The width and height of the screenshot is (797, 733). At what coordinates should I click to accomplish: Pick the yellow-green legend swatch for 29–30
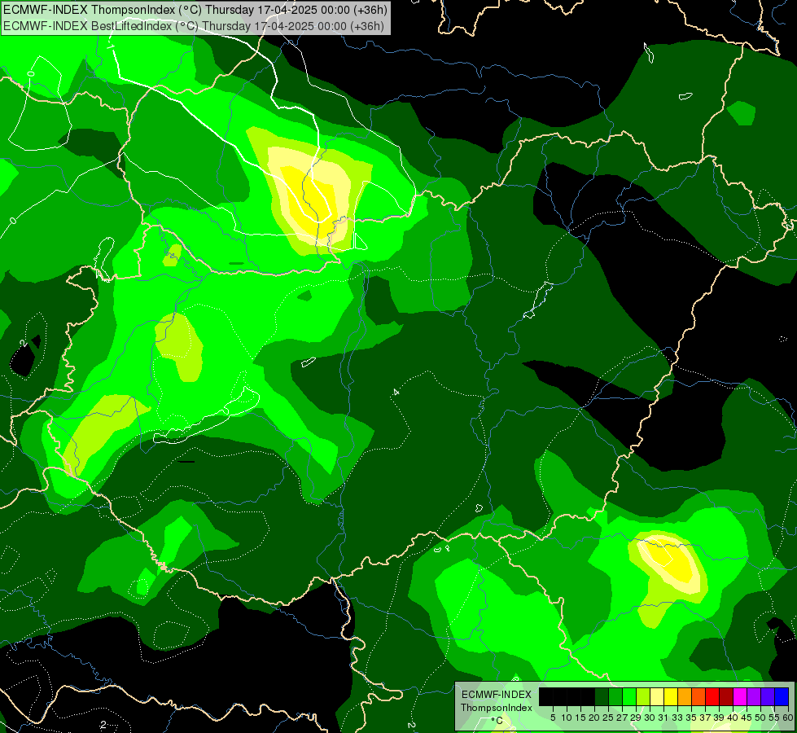tap(643, 696)
